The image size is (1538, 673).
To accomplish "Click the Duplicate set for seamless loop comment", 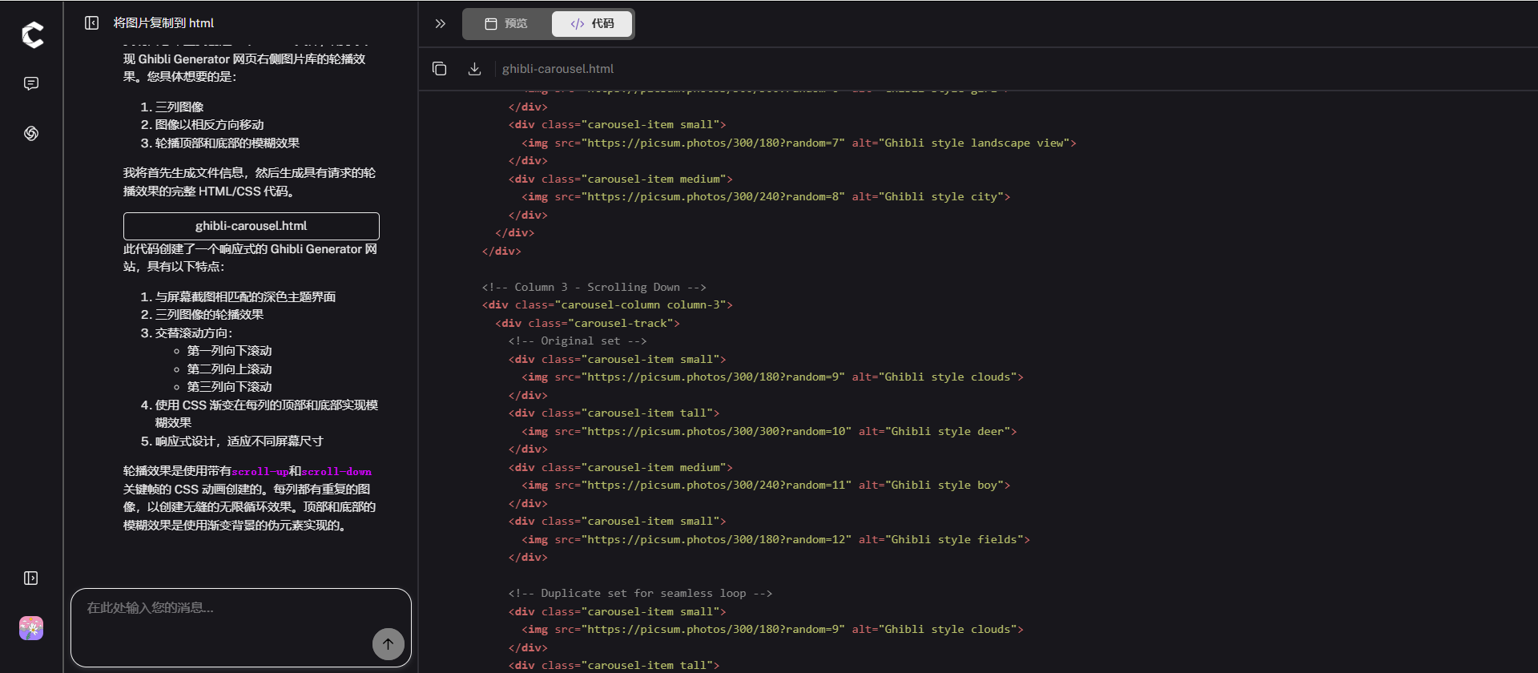I will [x=639, y=594].
